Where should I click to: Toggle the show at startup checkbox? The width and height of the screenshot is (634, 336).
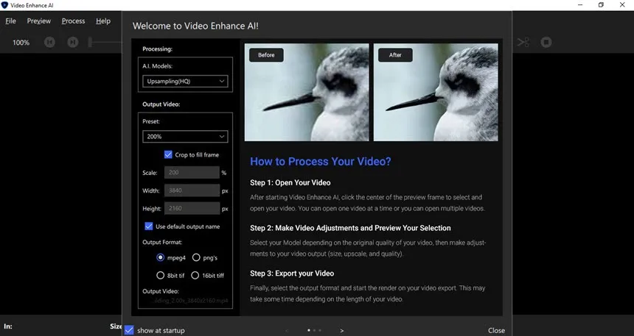click(x=129, y=330)
